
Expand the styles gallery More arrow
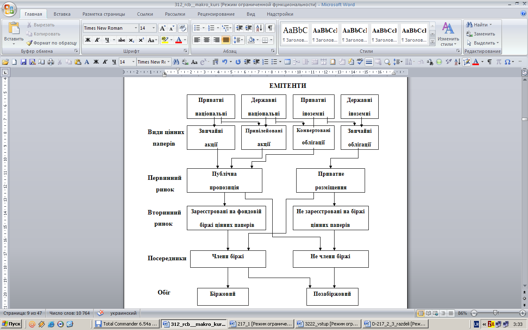tap(432, 43)
